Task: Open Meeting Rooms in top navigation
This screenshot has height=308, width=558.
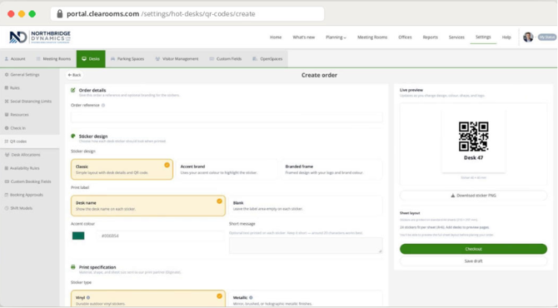Action: (372, 37)
